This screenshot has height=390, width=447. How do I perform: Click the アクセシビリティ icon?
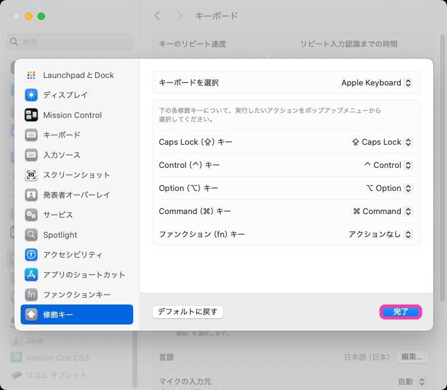tap(31, 255)
